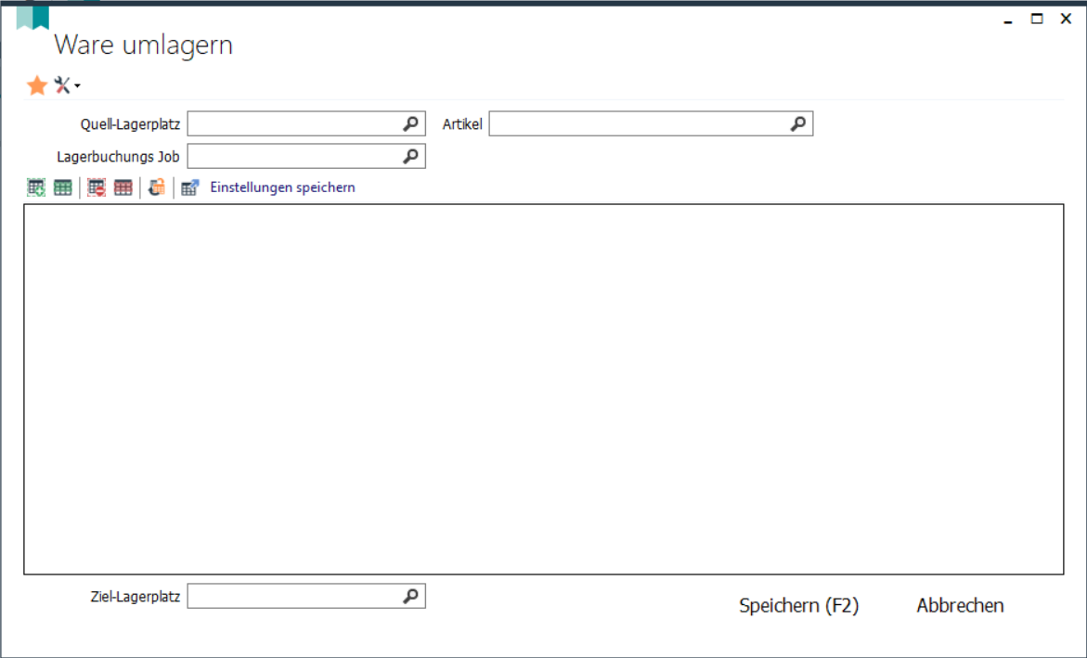The height and width of the screenshot is (658, 1087).
Task: Open the Artikel search lookup magnifier
Action: 798,123
